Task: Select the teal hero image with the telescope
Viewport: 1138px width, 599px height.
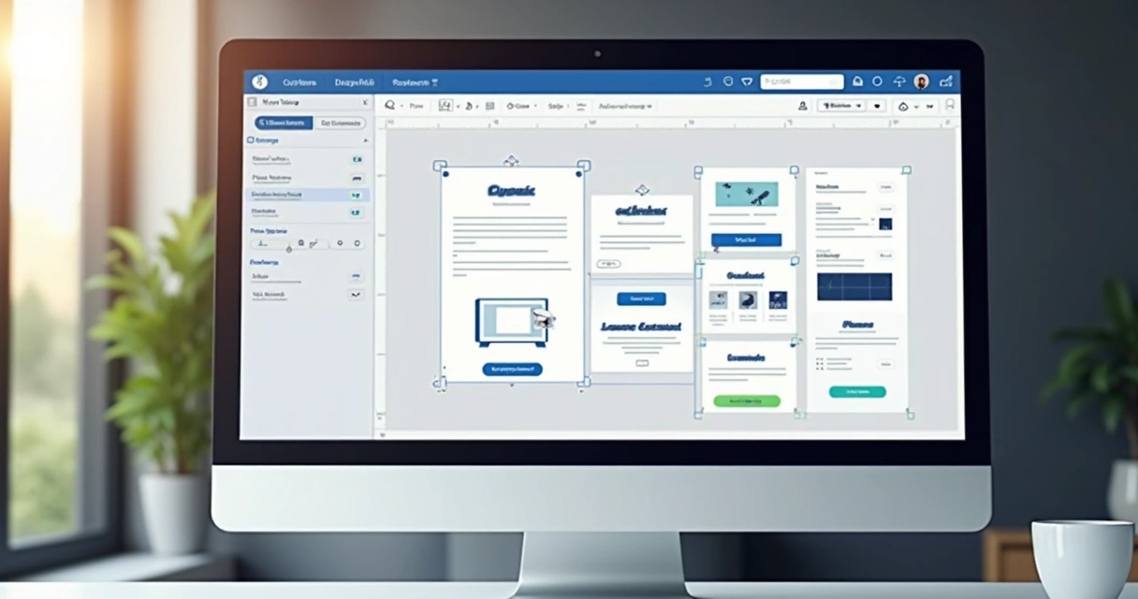Action: [747, 195]
